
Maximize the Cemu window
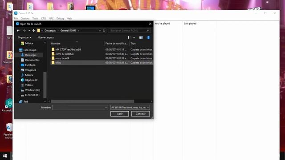click(265, 13)
